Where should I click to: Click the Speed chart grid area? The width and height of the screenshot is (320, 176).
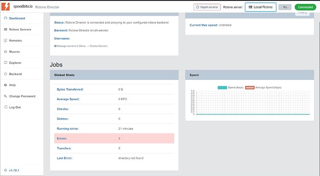click(x=253, y=103)
